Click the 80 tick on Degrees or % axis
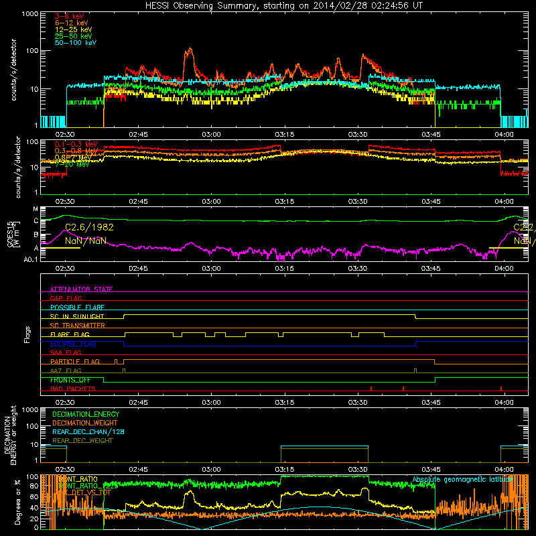Image resolution: width=536 pixels, height=536 pixels. pos(34,486)
